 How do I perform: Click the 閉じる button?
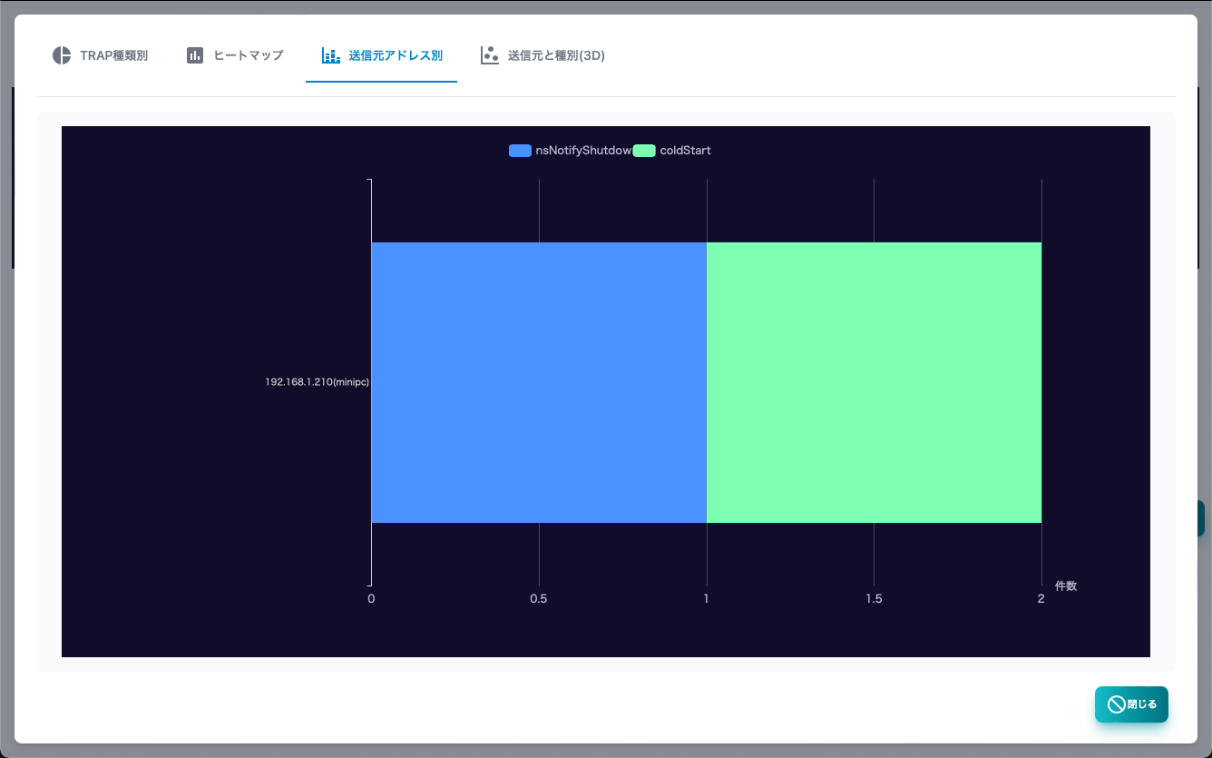1131,704
